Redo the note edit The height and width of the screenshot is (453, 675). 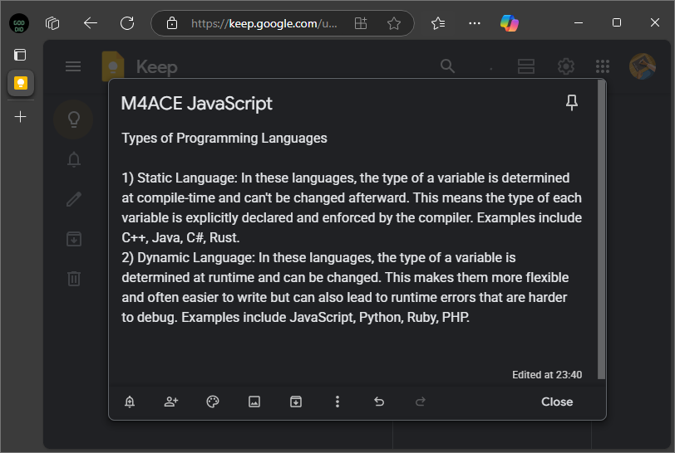[421, 402]
